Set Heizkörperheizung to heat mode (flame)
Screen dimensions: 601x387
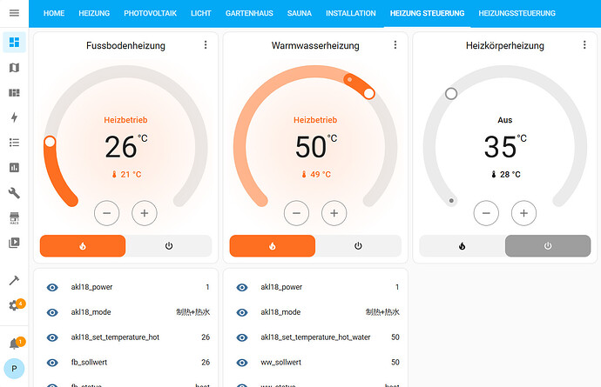(x=462, y=246)
